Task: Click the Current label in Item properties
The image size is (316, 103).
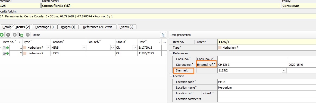Action: click(201, 42)
